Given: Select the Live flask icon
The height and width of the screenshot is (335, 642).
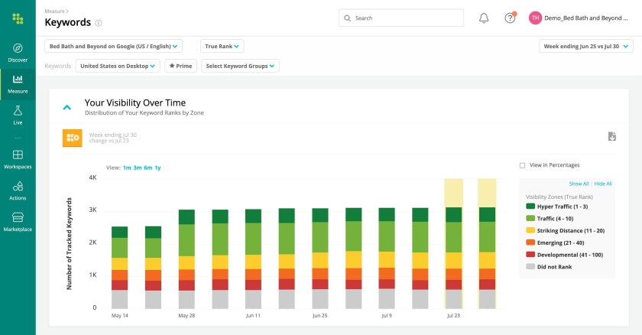Looking at the screenshot, I should pos(18,111).
